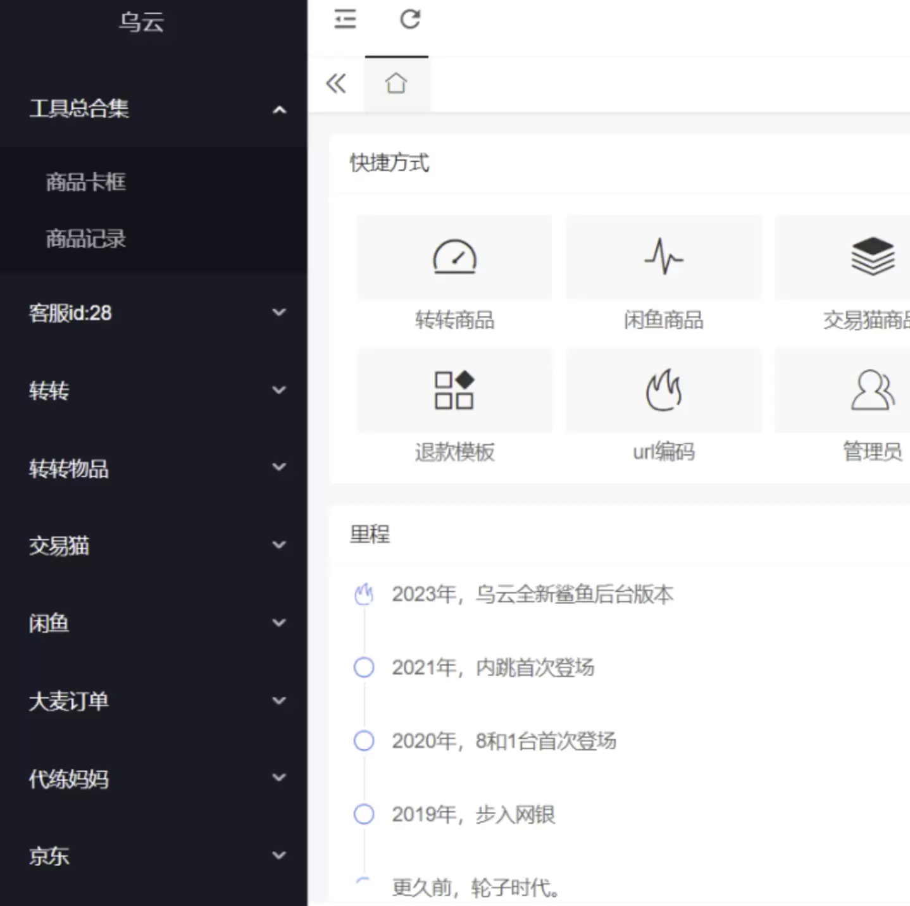Viewport: 910px width, 906px height.
Task: Open 商品记录 submenu item
Action: (86, 239)
